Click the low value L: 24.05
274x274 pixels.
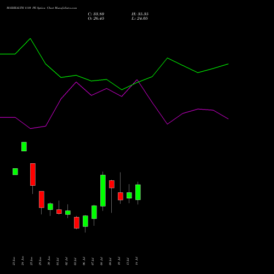[x=140, y=19]
